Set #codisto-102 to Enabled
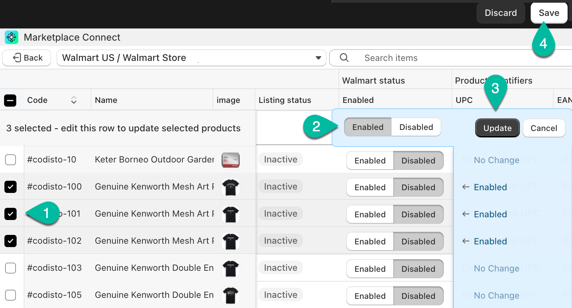572x308 pixels. pyautogui.click(x=370, y=241)
